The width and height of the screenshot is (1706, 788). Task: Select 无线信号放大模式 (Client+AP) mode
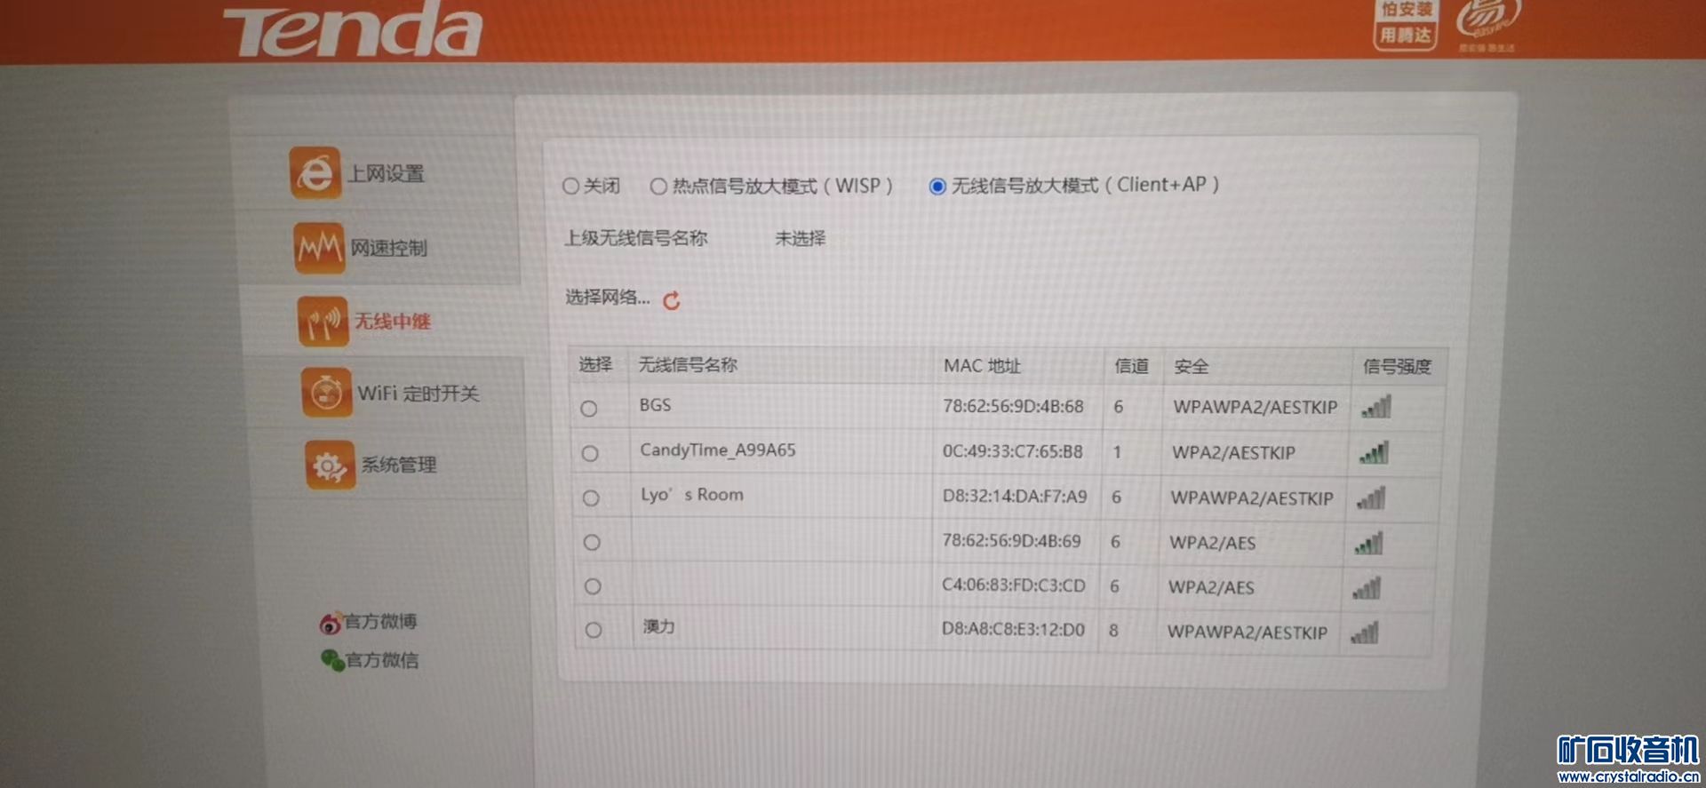(937, 187)
